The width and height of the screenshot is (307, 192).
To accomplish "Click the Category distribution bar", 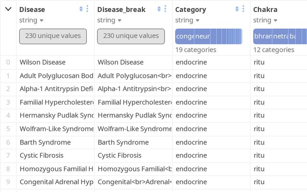I will (209, 36).
